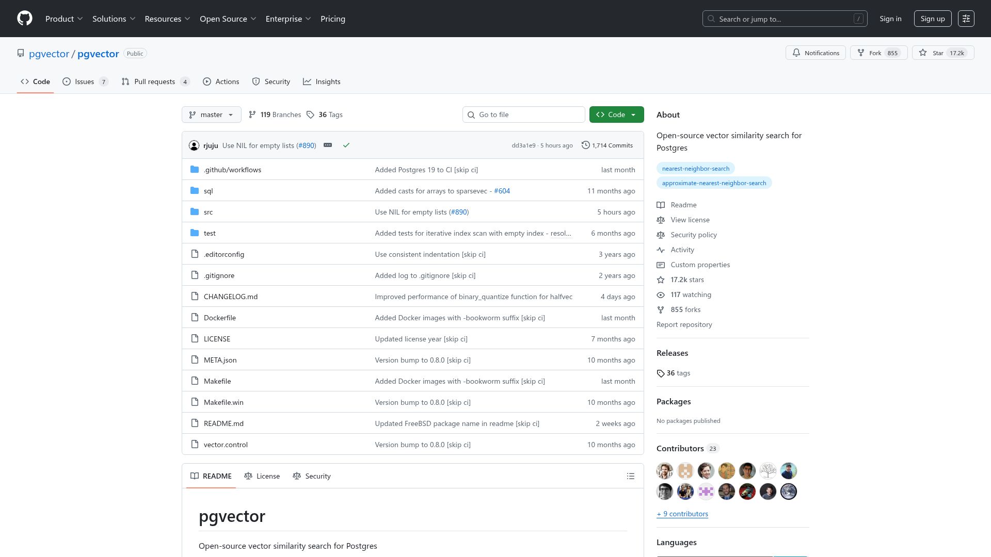Expand the Open Source menu

click(x=228, y=19)
